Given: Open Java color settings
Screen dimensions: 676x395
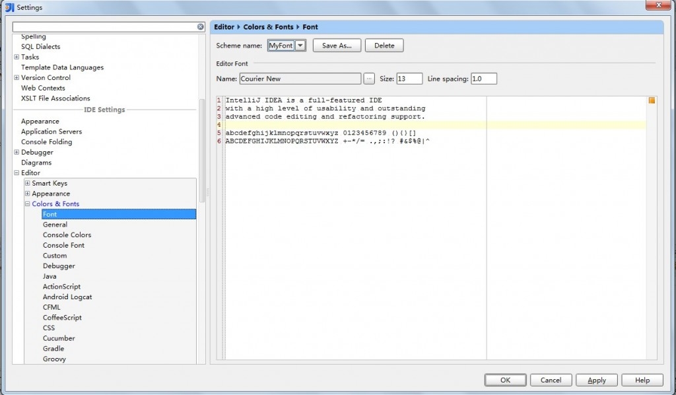Looking at the screenshot, I should pos(50,276).
